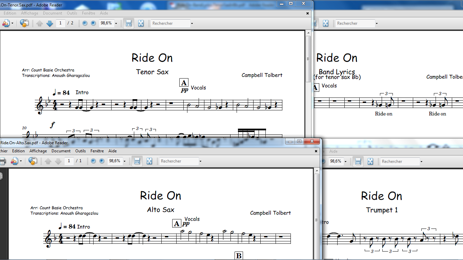Click the Rechercher search box in Band Lyrics window

[x=355, y=23]
